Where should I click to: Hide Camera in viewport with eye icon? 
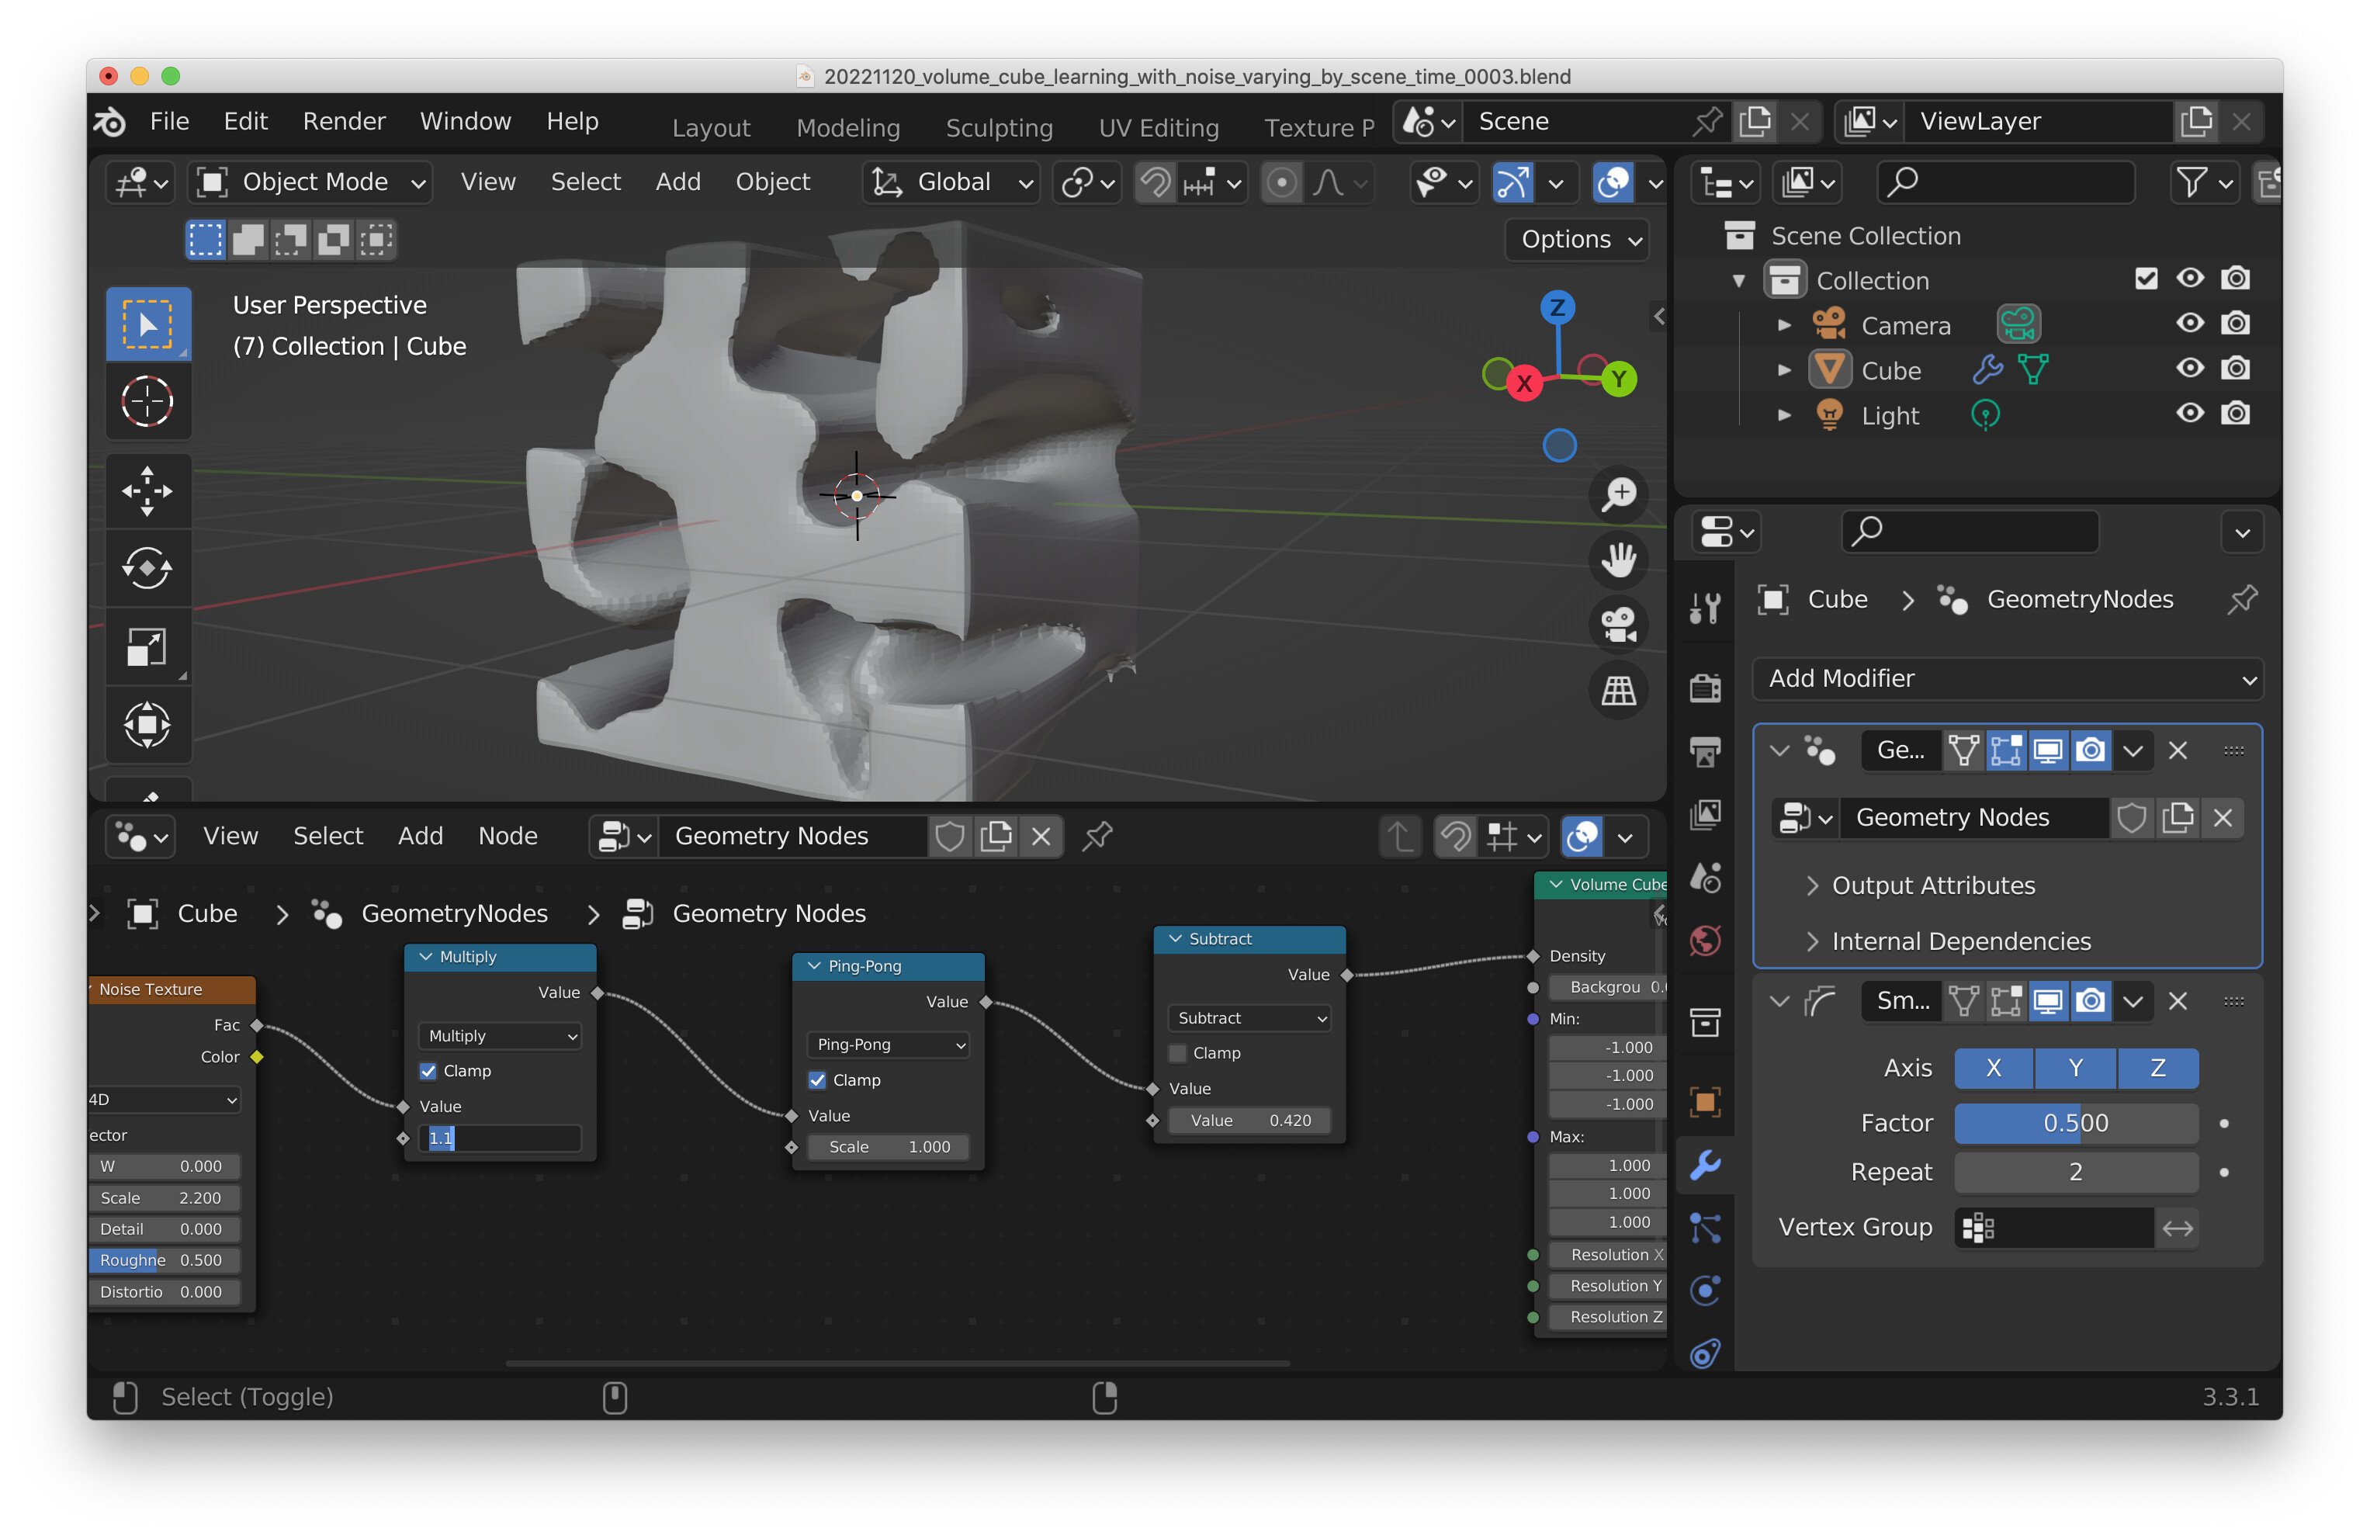(x=2190, y=324)
